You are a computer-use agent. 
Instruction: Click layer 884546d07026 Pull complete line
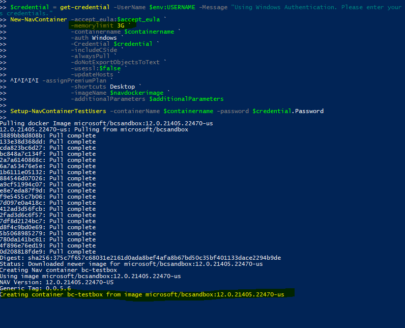click(x=48, y=178)
